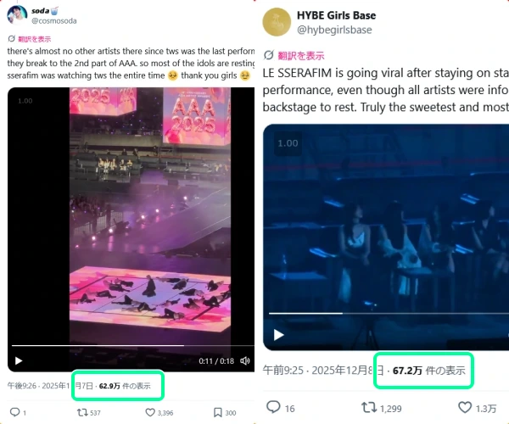Open soda's profile picture

(x=15, y=14)
